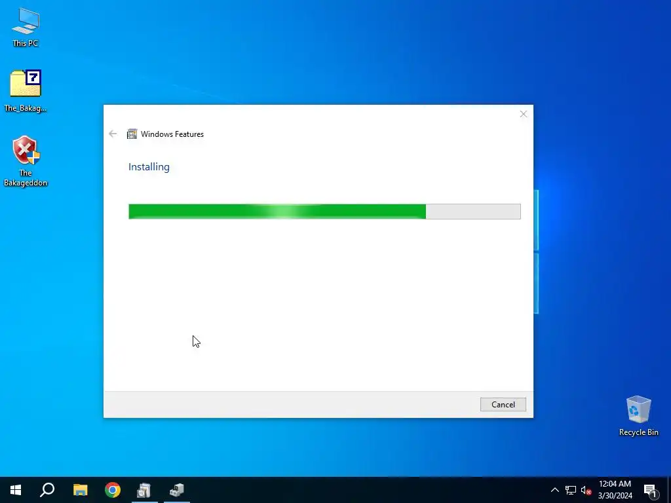Select The Bakageddon shield shortcut
The height and width of the screenshot is (503, 671).
tap(26, 161)
